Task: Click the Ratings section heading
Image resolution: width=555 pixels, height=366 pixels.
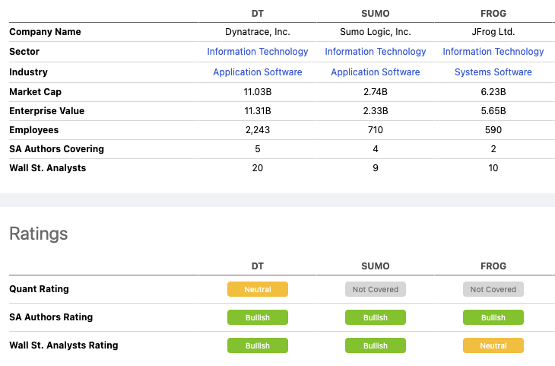Action: (x=39, y=234)
